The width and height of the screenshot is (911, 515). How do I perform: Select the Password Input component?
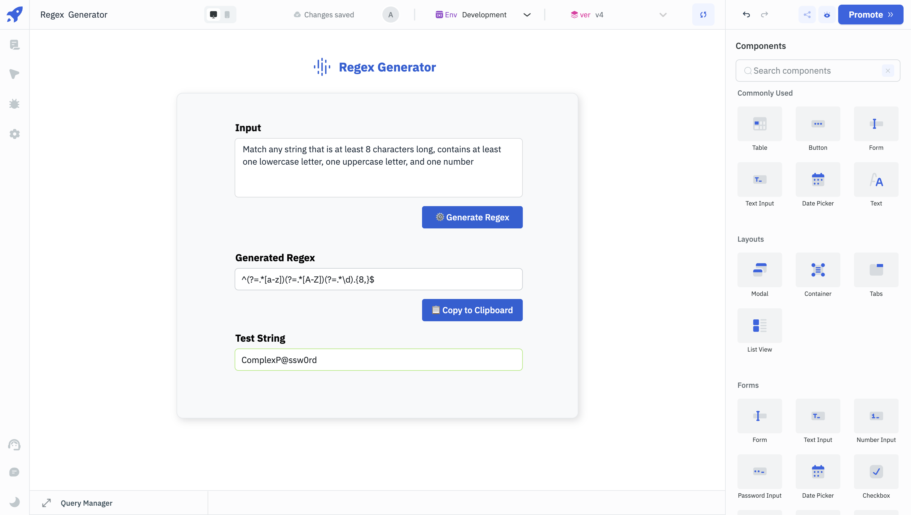pyautogui.click(x=760, y=477)
